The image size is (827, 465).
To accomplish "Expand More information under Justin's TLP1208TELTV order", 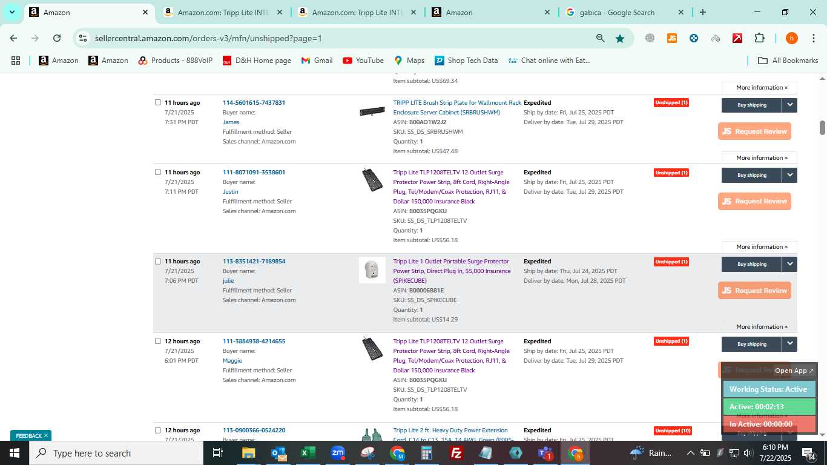I will 759,246.
